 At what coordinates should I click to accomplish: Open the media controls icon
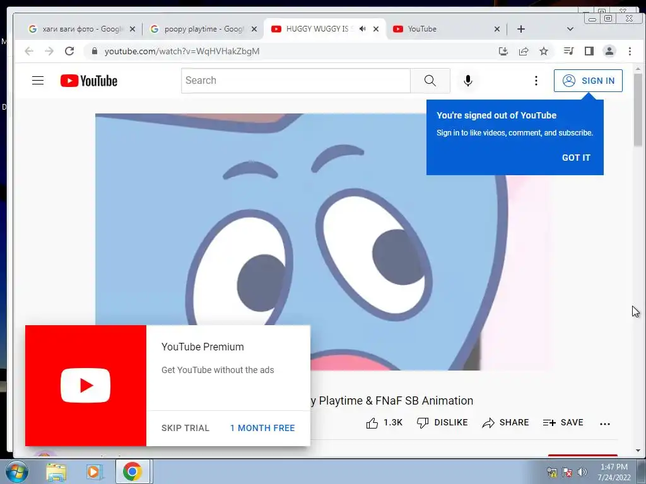click(x=568, y=51)
